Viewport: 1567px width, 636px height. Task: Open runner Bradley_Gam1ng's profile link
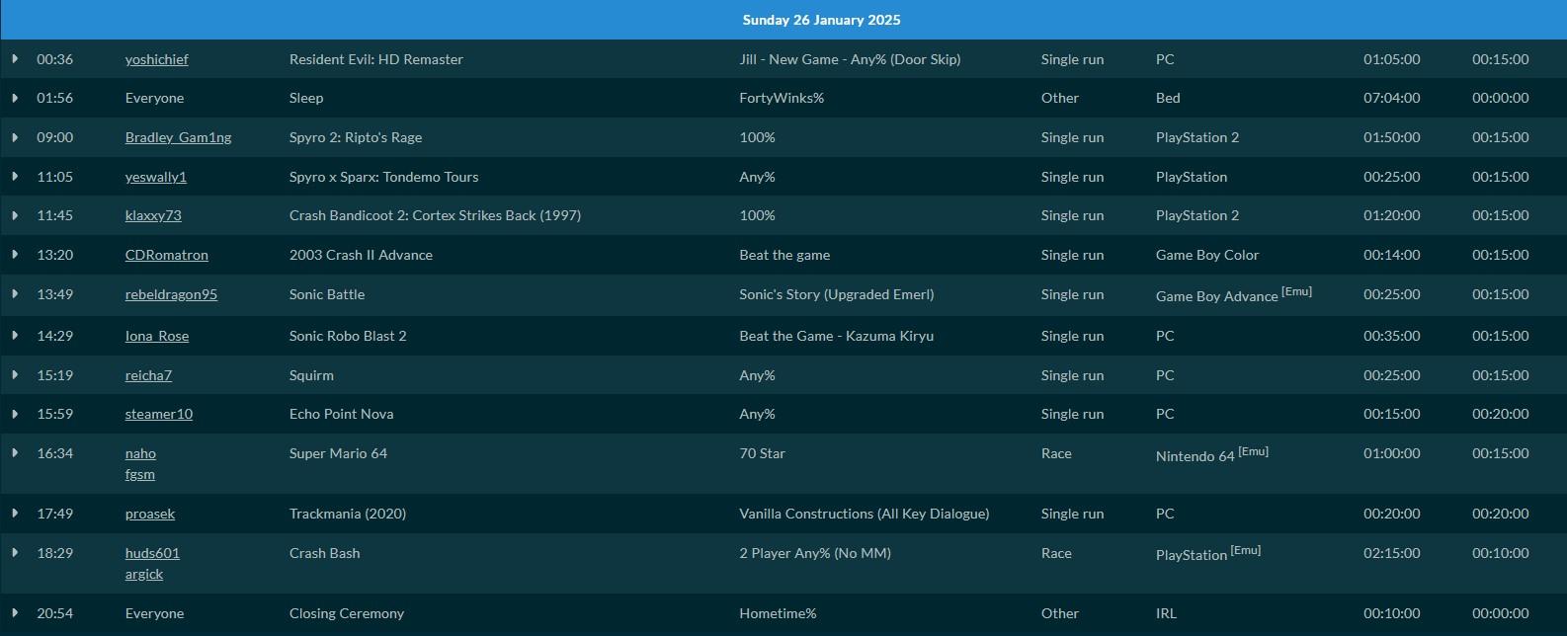(178, 137)
